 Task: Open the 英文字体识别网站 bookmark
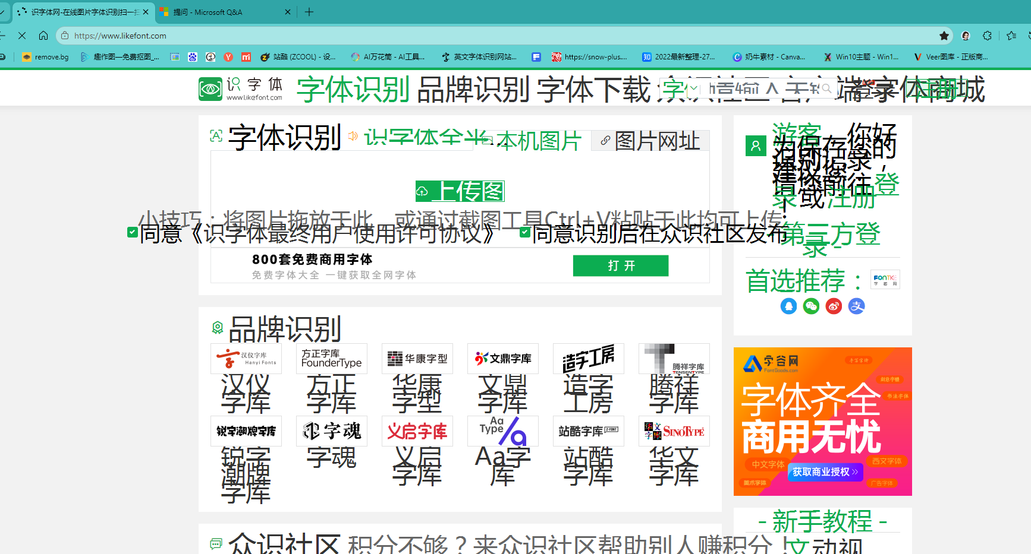(479, 57)
